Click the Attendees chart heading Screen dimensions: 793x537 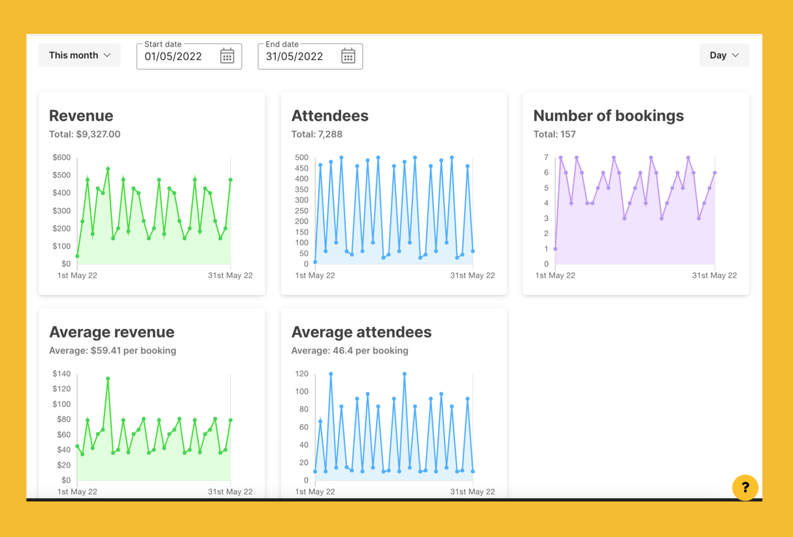pos(330,116)
